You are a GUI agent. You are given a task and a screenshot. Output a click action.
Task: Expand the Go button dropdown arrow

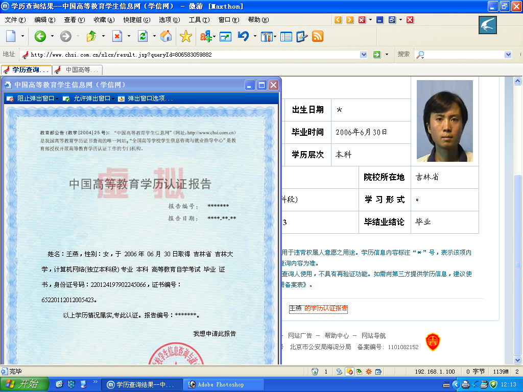click(x=387, y=54)
